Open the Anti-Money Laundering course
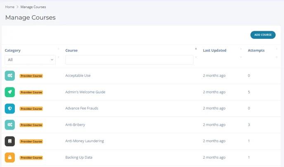Viewport: 284px width, 167px height. [x=85, y=141]
